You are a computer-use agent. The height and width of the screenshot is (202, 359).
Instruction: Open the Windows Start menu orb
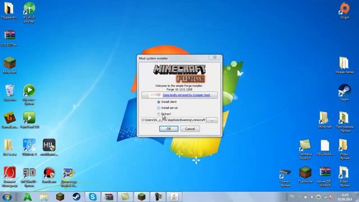click(x=7, y=197)
